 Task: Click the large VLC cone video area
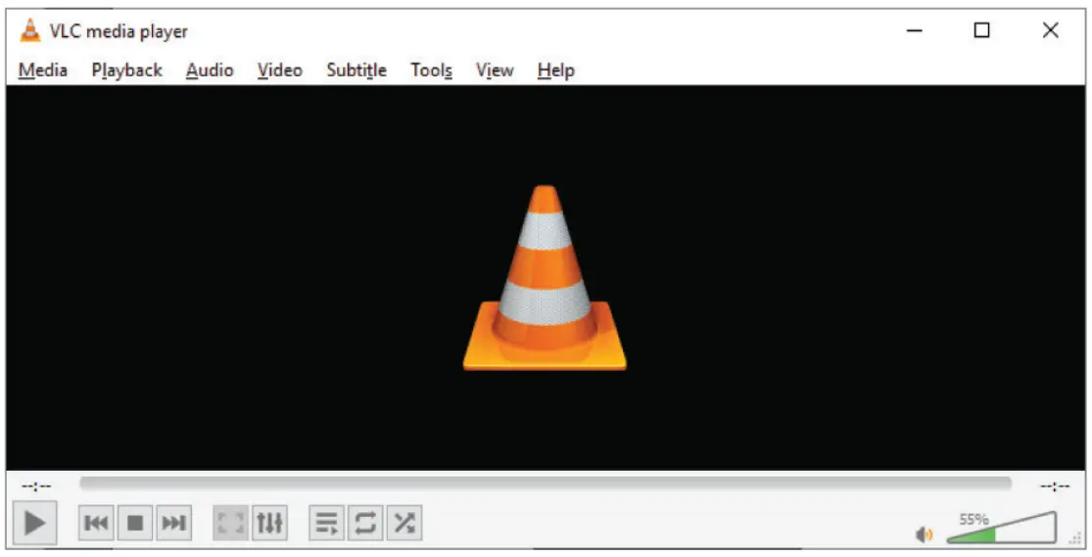(545, 277)
